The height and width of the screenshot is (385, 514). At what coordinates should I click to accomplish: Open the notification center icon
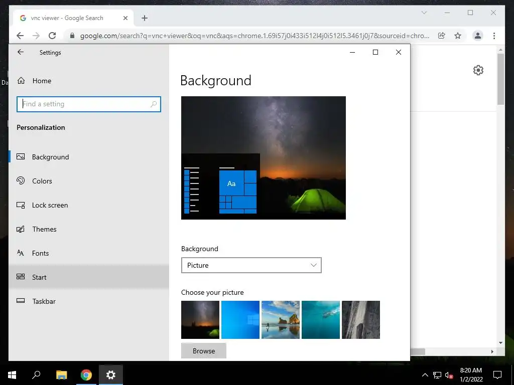coord(497,375)
